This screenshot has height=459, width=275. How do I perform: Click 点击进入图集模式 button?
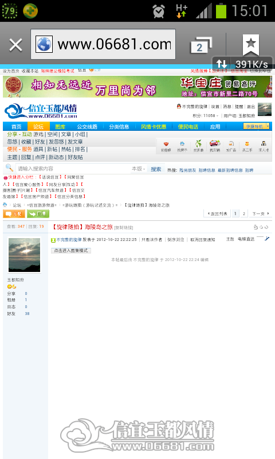point(71,251)
